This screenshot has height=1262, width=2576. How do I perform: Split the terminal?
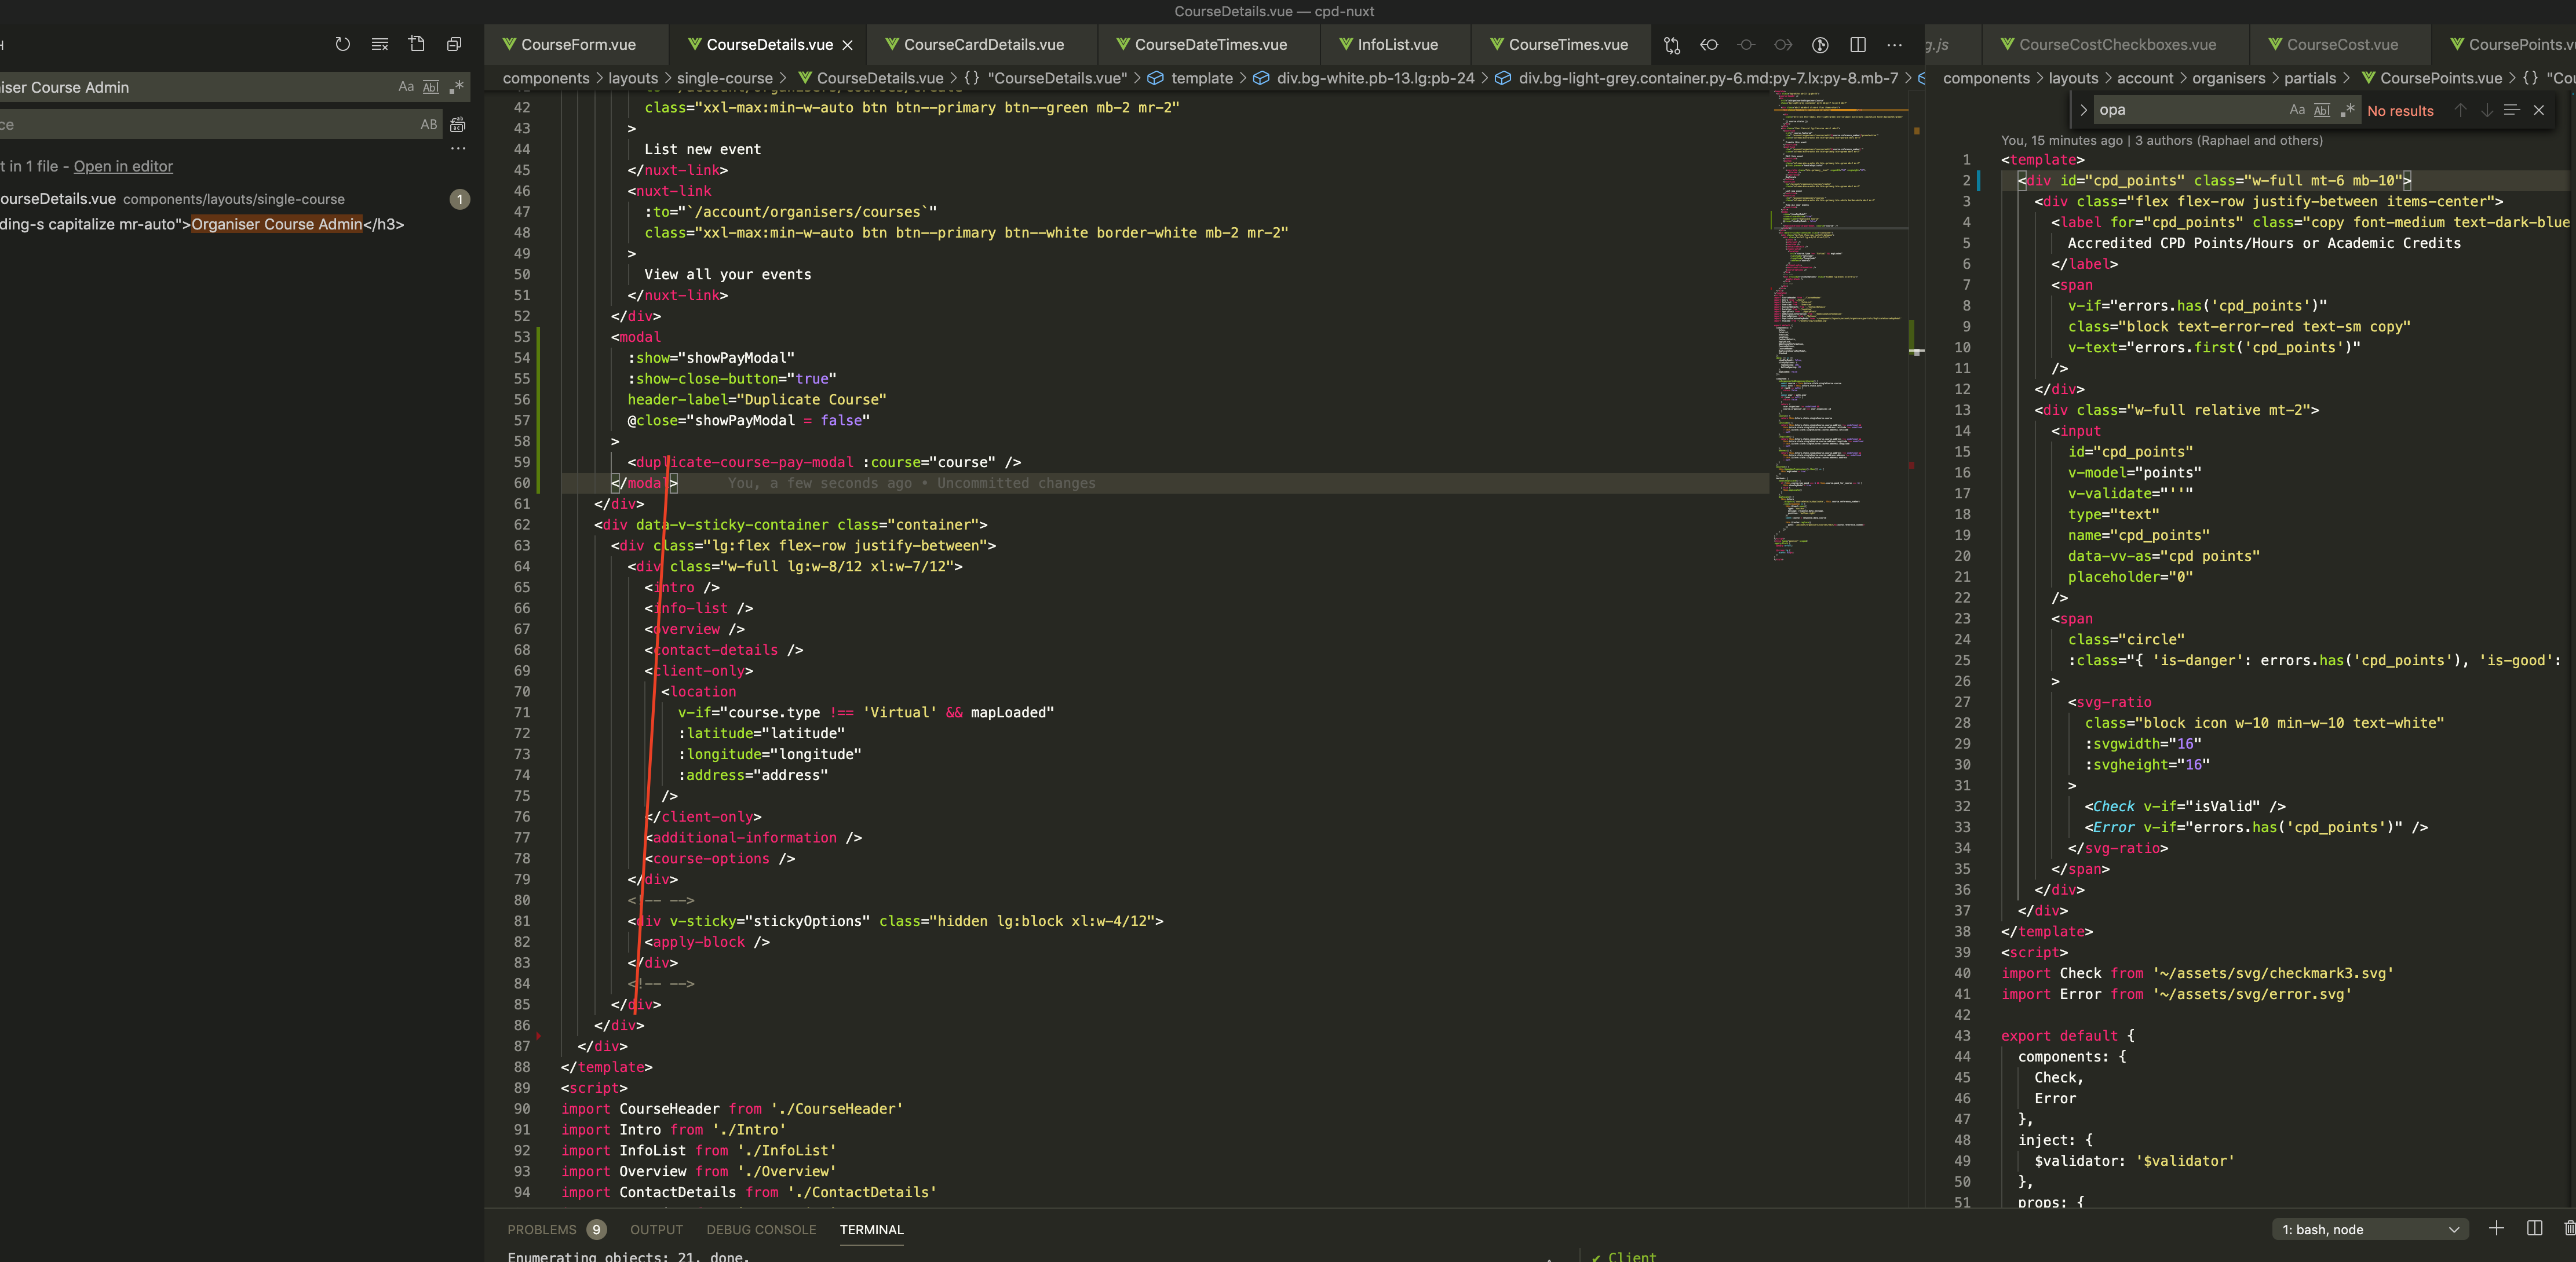click(2534, 1229)
